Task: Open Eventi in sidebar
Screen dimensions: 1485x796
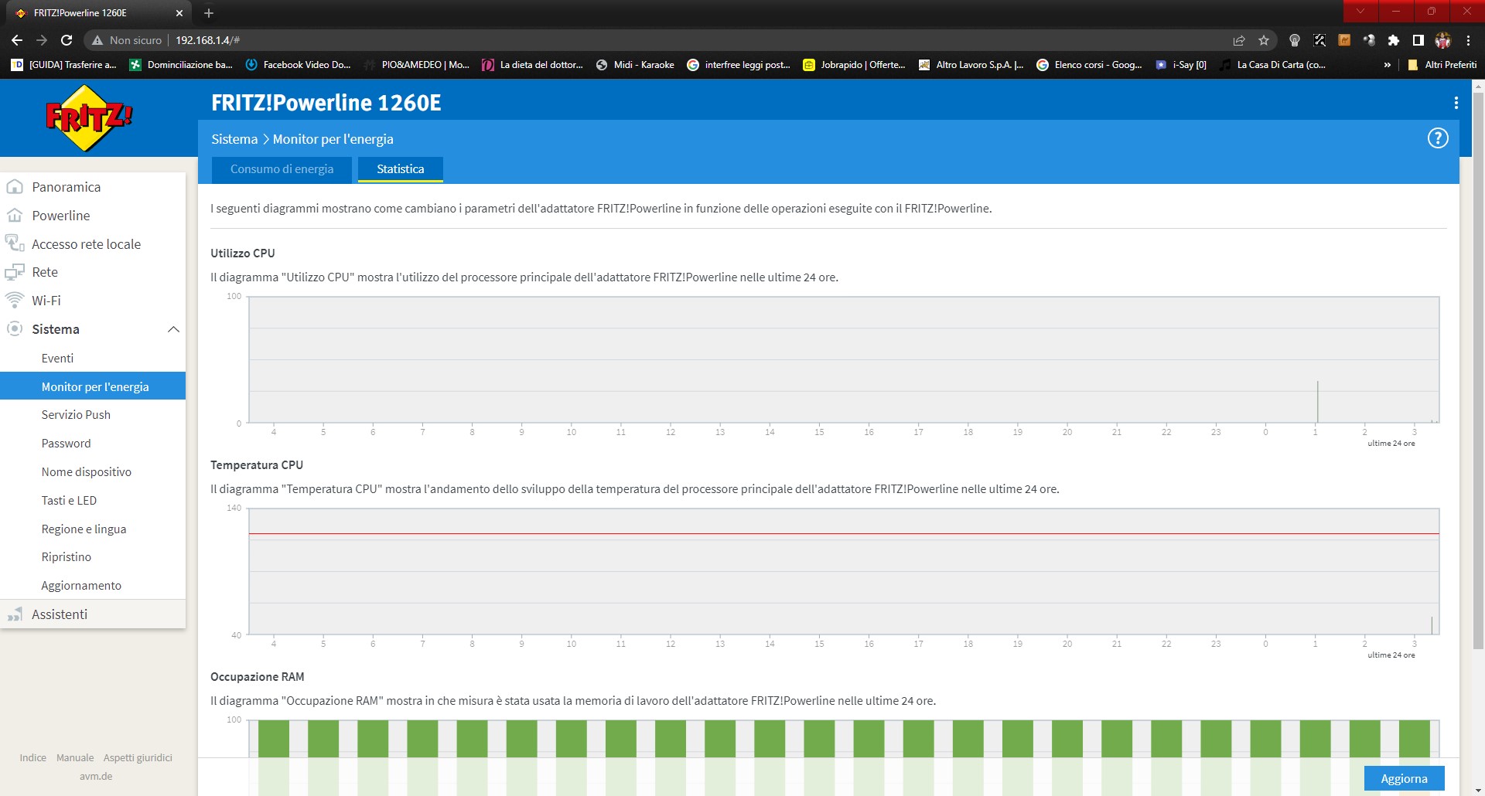Action: pos(57,359)
